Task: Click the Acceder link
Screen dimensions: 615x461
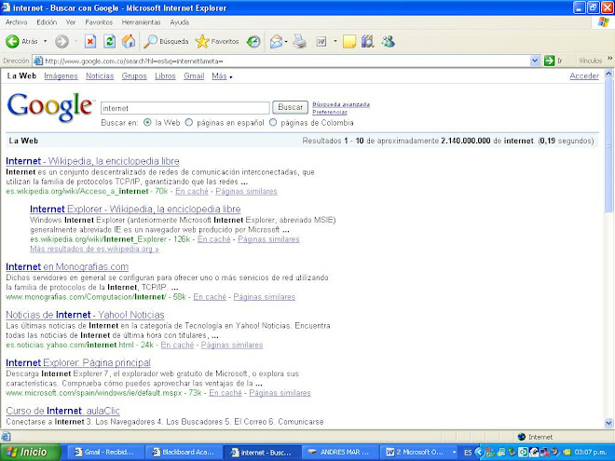Action: (584, 76)
